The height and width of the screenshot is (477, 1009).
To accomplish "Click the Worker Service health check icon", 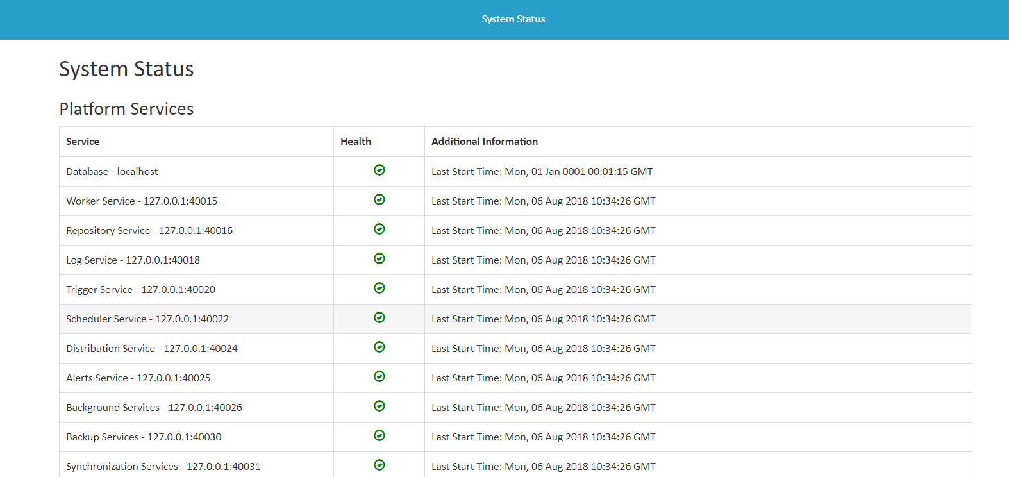I will [x=379, y=199].
